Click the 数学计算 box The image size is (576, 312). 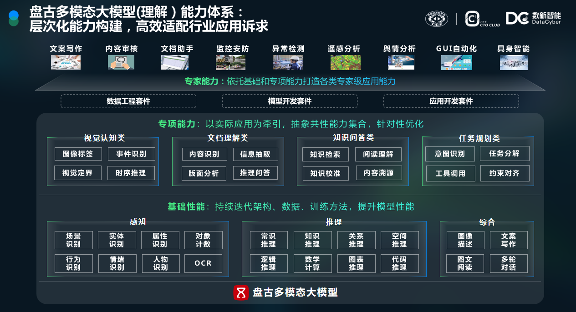click(x=312, y=263)
